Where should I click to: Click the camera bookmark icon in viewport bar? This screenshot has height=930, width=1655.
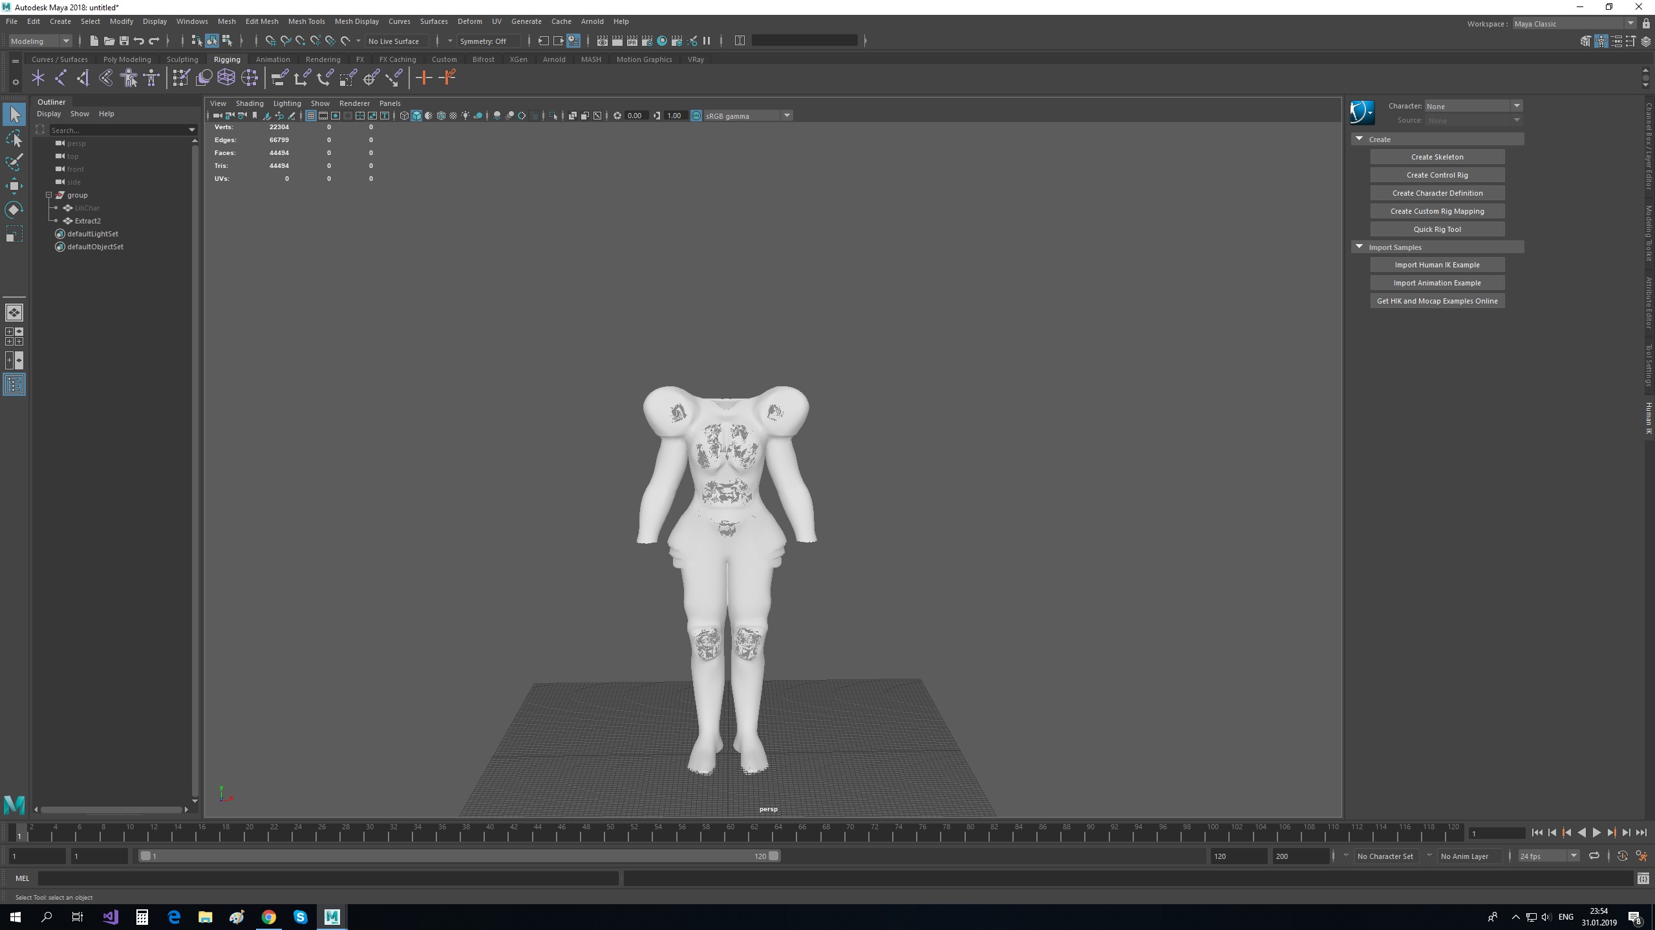pyautogui.click(x=255, y=116)
